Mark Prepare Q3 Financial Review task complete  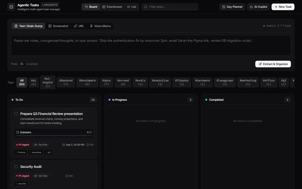click(16, 114)
